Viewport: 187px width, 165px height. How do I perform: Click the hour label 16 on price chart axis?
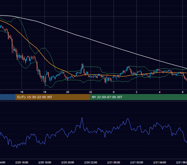point(22,92)
